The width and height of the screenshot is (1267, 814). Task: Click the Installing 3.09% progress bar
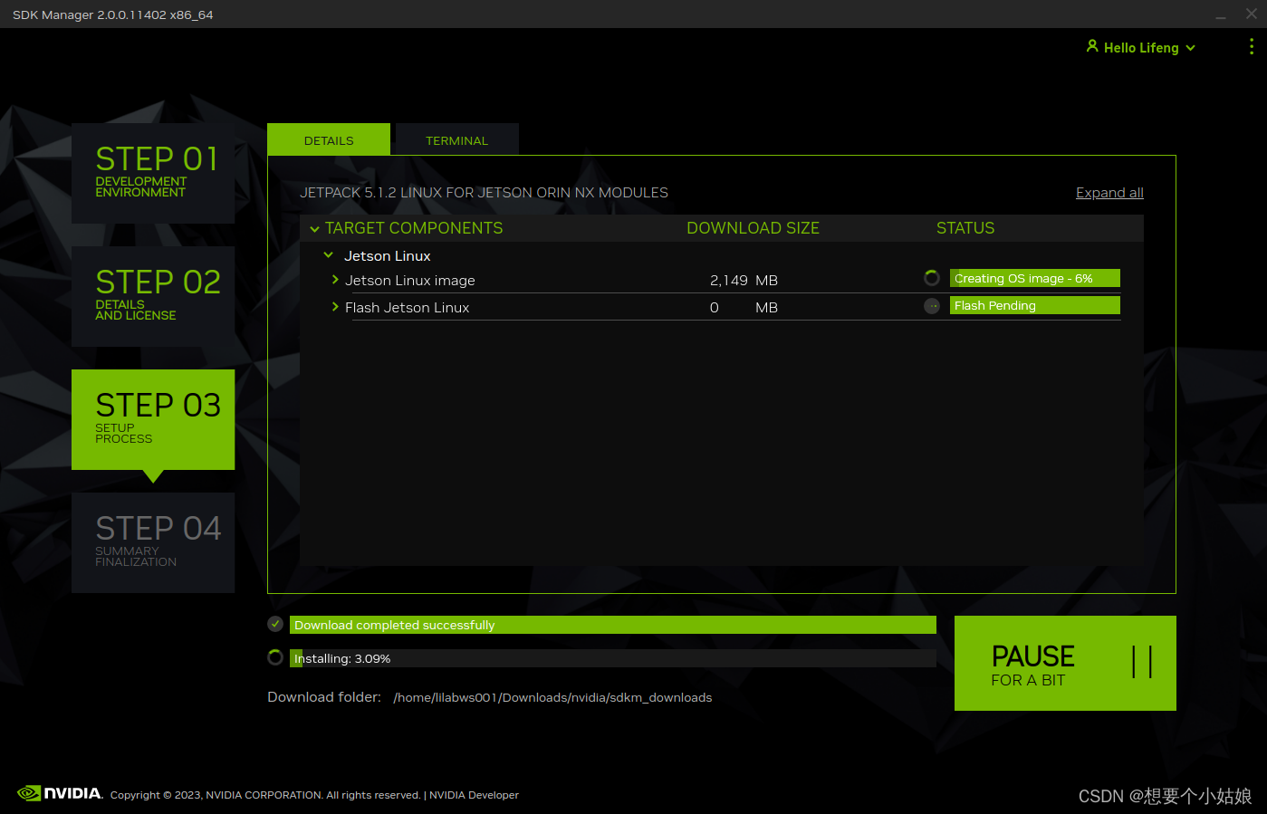point(613,658)
